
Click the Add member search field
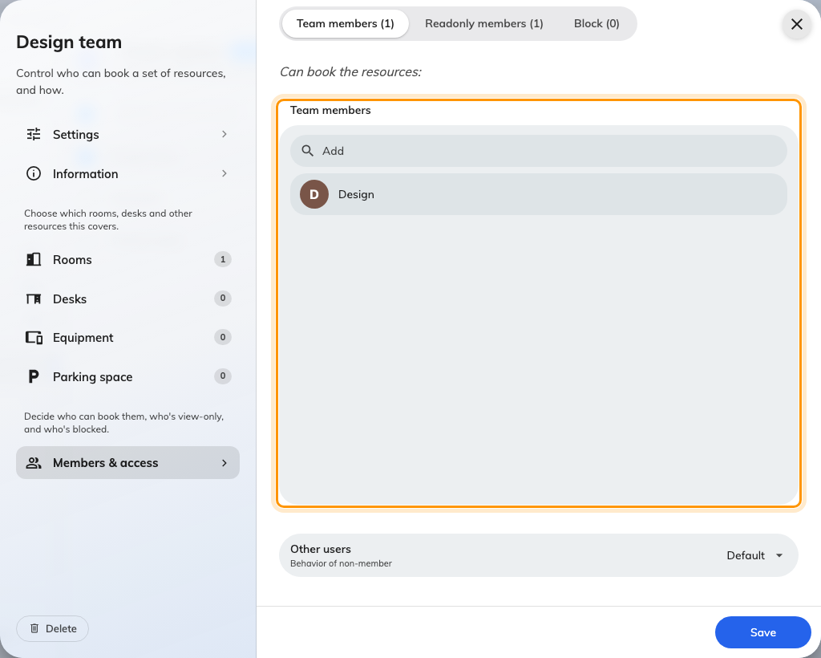538,151
